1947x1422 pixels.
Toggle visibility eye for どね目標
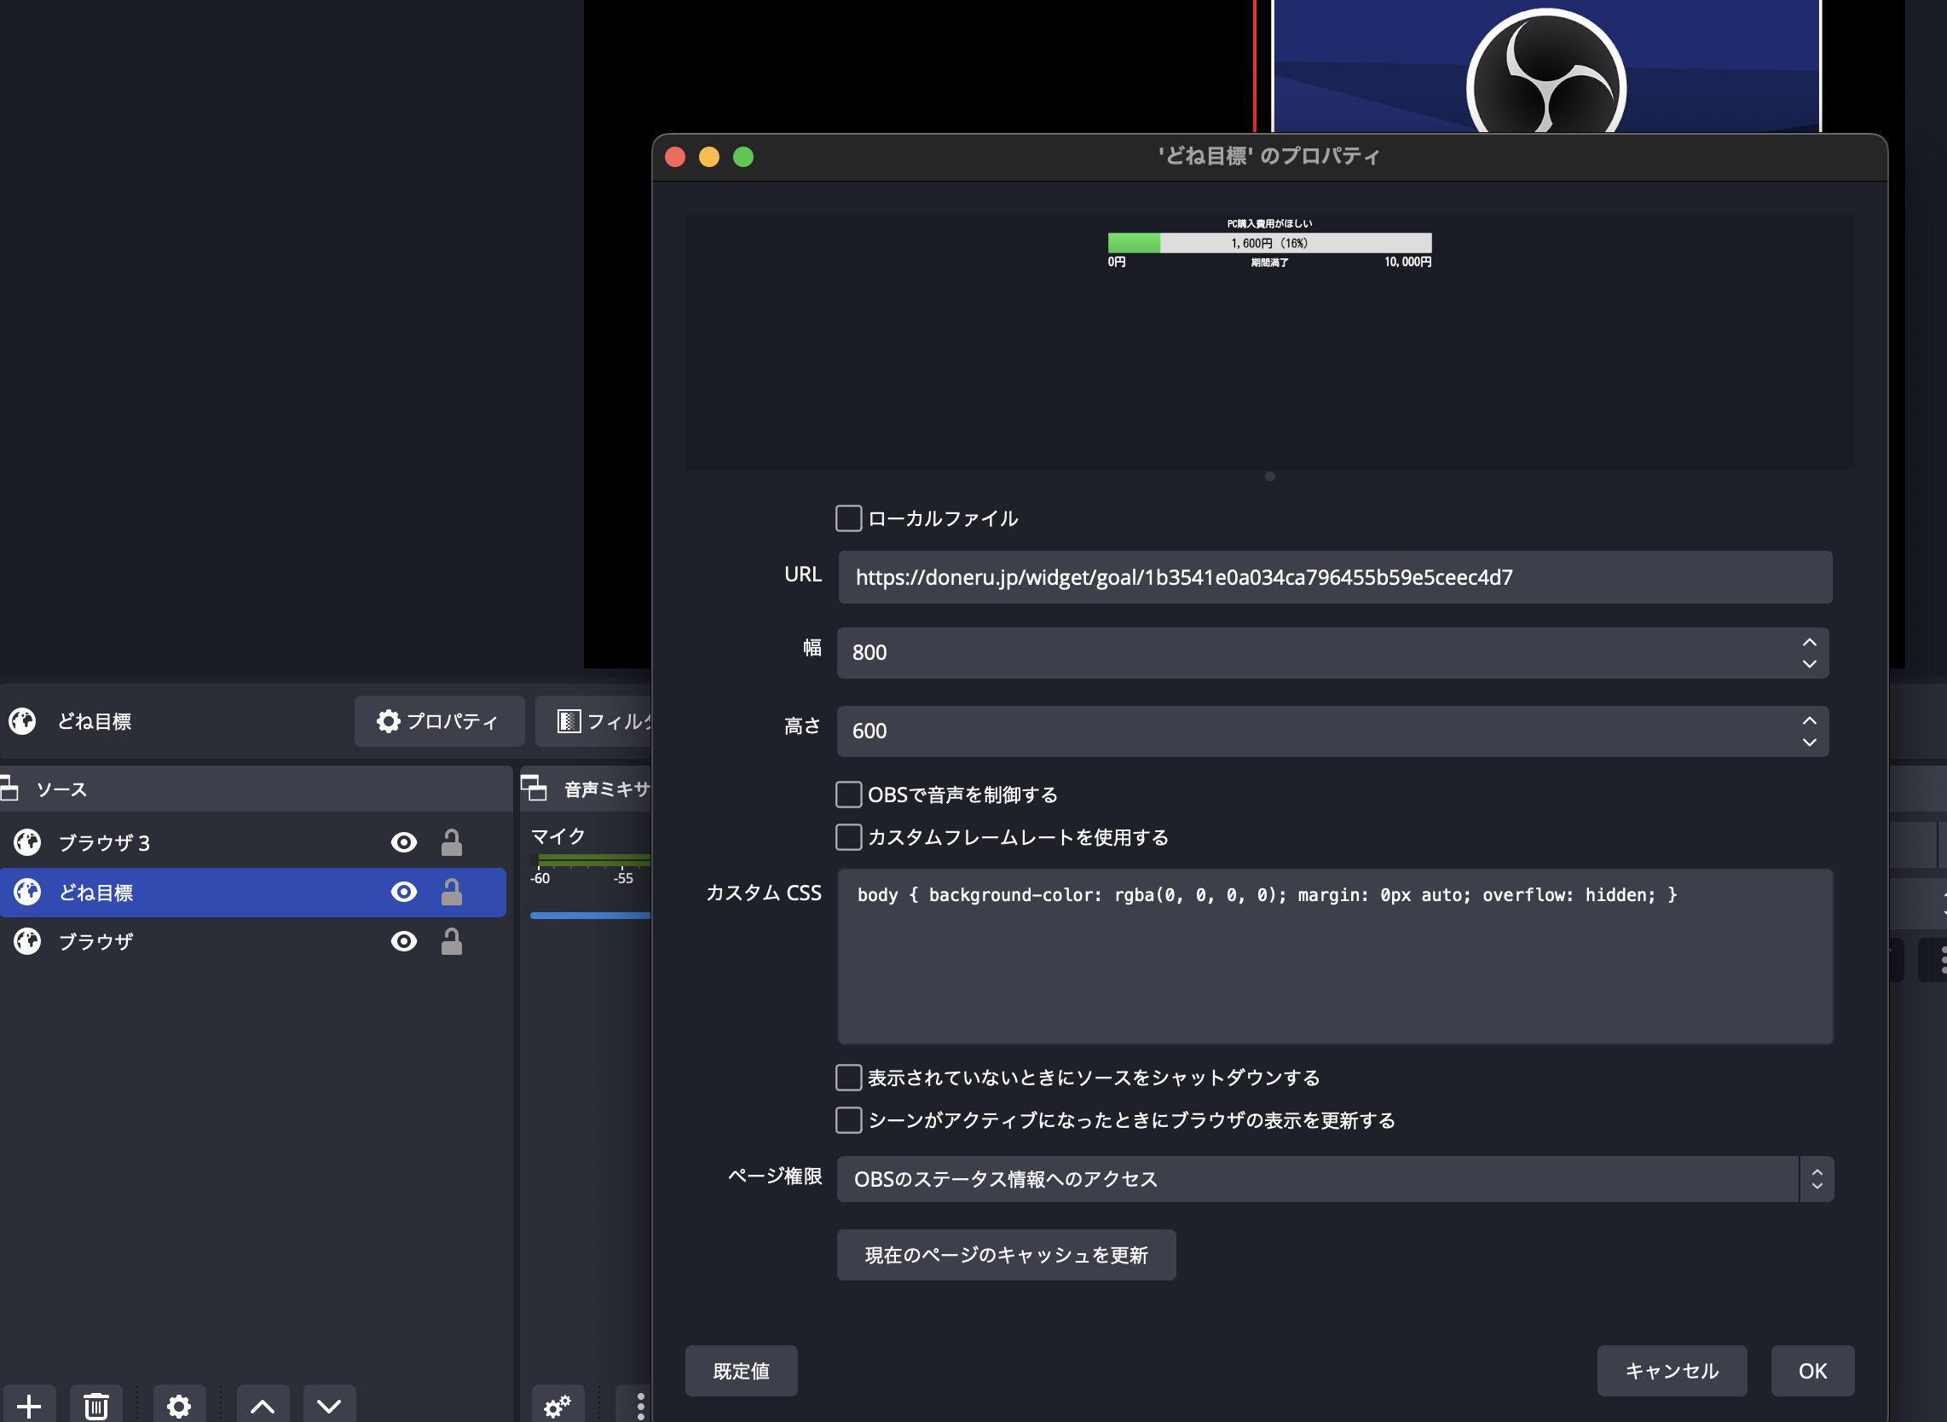(404, 892)
